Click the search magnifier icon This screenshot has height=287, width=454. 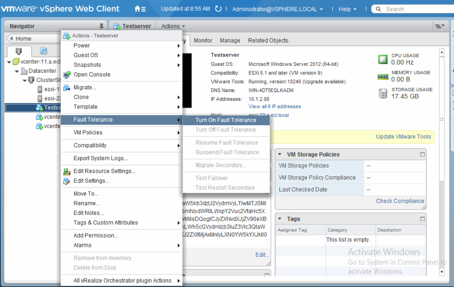tap(378, 9)
